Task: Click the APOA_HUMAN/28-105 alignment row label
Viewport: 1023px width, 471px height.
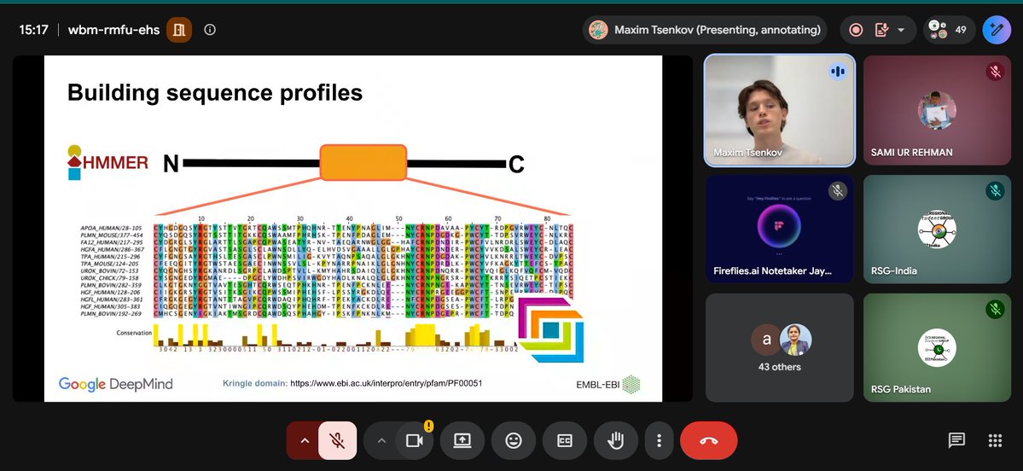Action: pyautogui.click(x=112, y=228)
